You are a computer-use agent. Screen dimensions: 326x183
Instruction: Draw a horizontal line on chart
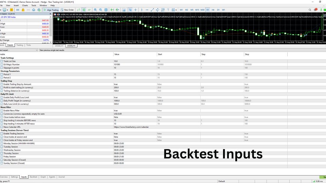[147, 10]
